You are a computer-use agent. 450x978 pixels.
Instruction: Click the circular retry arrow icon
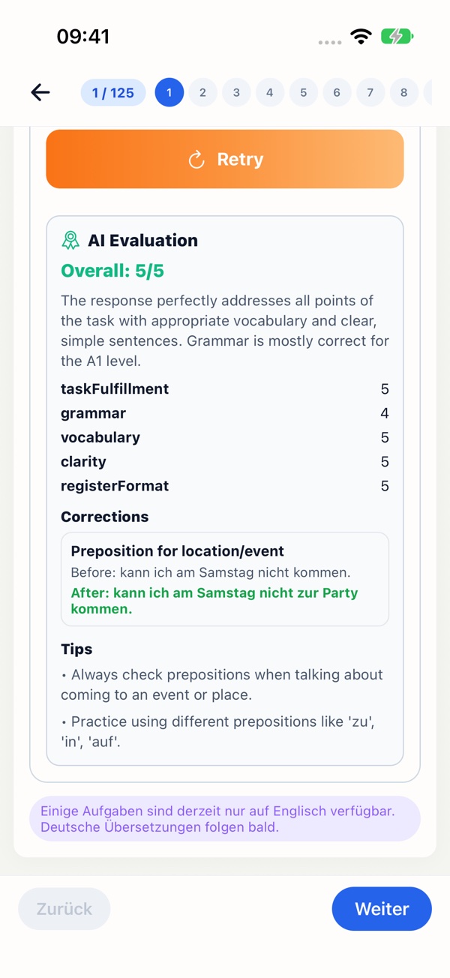[196, 160]
